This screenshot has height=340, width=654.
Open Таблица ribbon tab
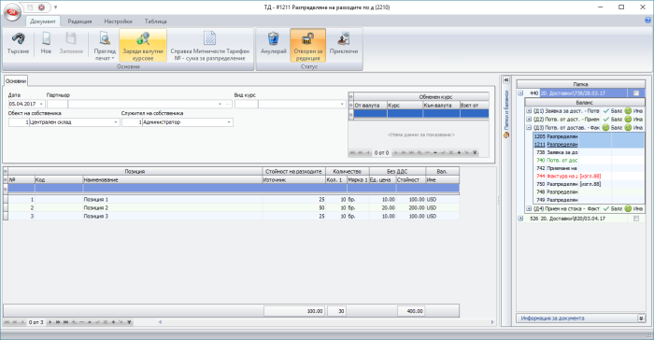156,21
